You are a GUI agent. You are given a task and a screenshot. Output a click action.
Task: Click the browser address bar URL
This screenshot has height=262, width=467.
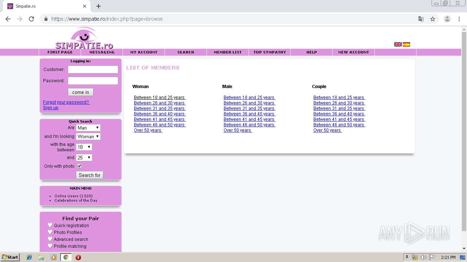pyautogui.click(x=107, y=19)
